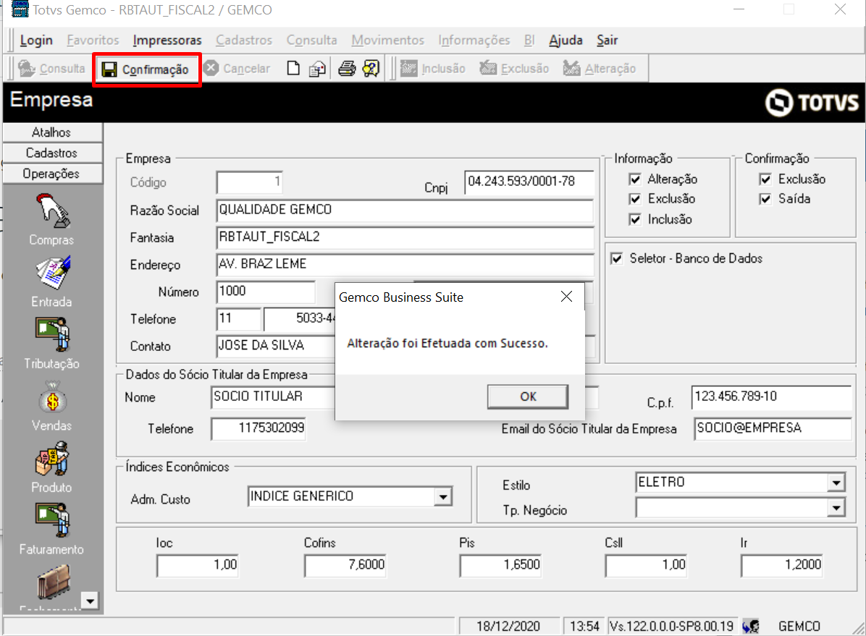This screenshot has width=866, height=636.
Task: Open the Movimentos menu
Action: coord(387,41)
